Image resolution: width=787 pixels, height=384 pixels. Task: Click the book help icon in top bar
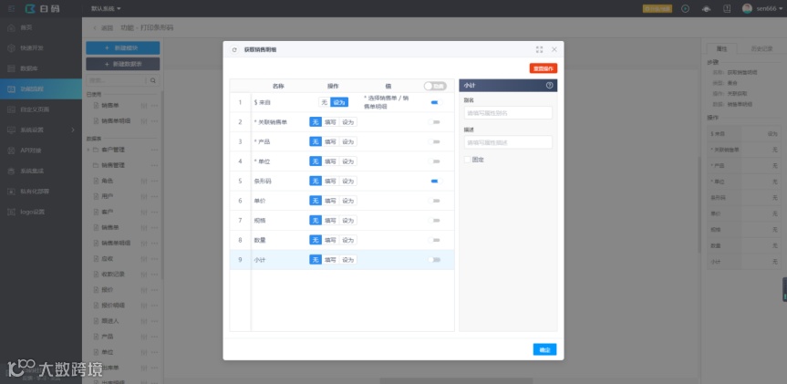[726, 8]
